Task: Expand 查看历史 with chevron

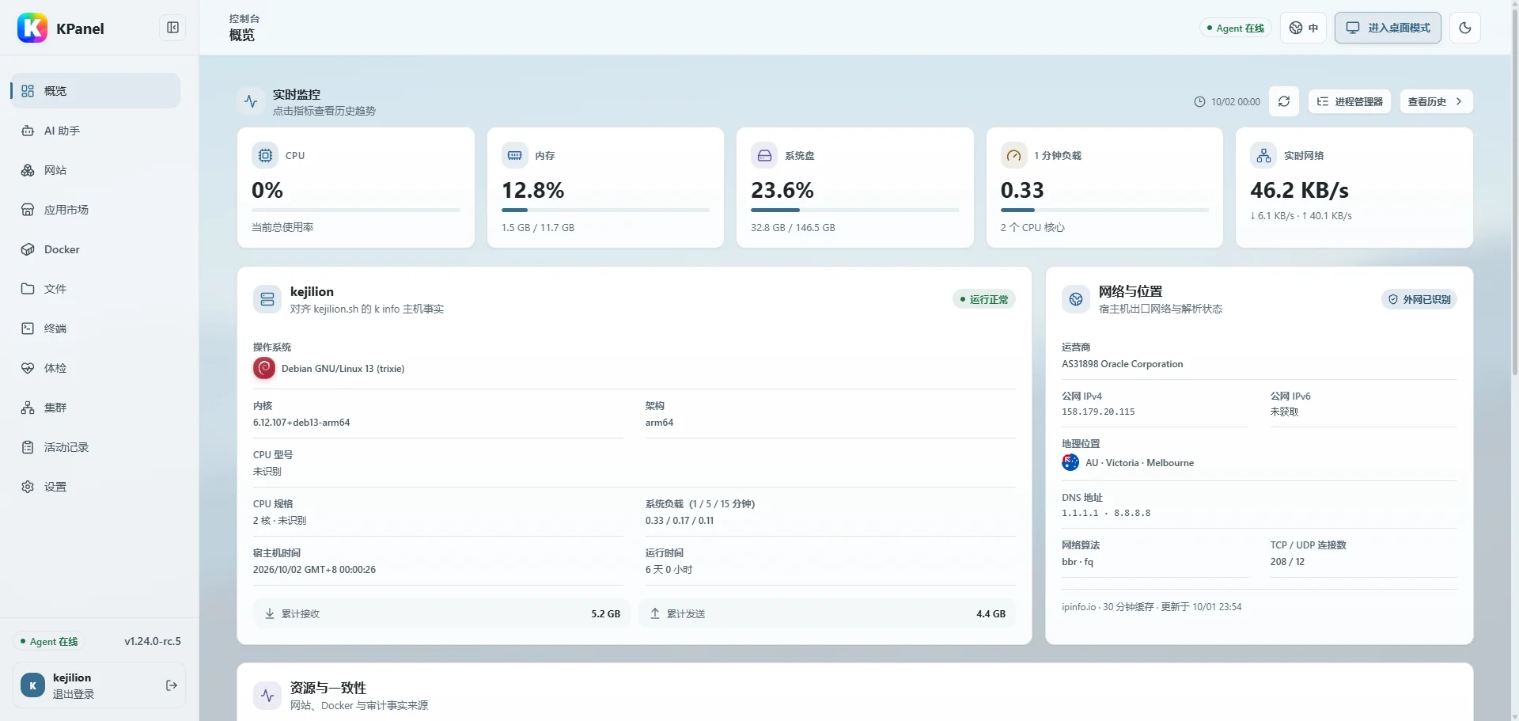Action: pyautogui.click(x=1436, y=101)
